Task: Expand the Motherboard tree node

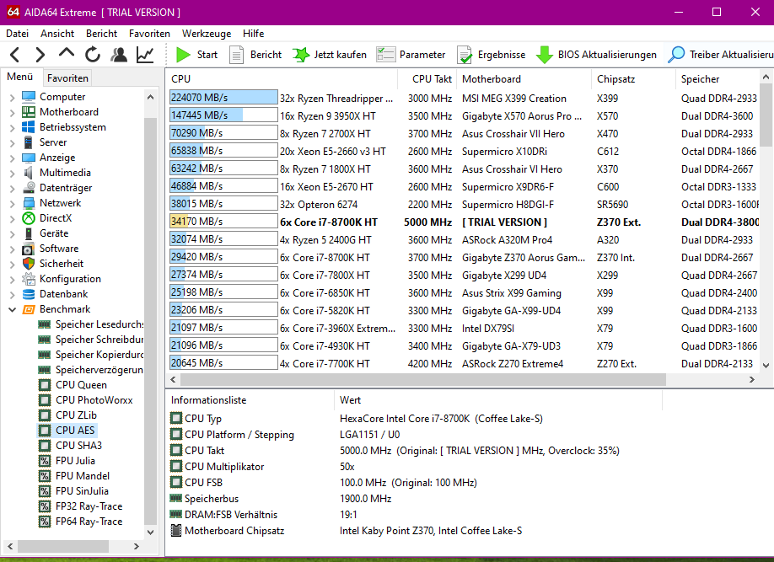Action: (13, 113)
